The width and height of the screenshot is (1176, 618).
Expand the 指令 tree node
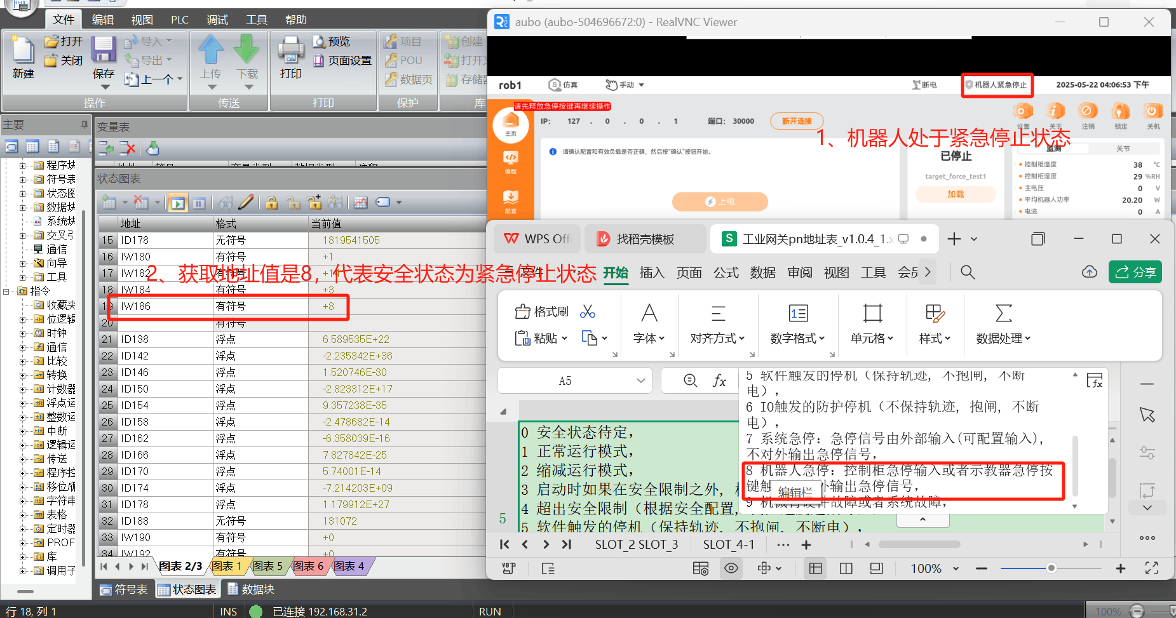pyautogui.click(x=6, y=292)
